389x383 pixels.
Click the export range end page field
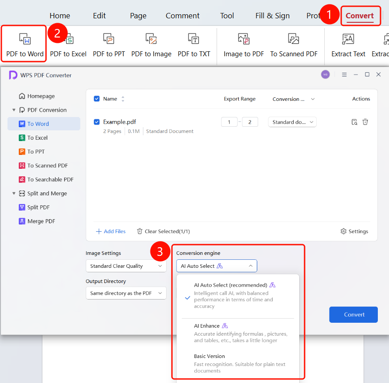(250, 122)
